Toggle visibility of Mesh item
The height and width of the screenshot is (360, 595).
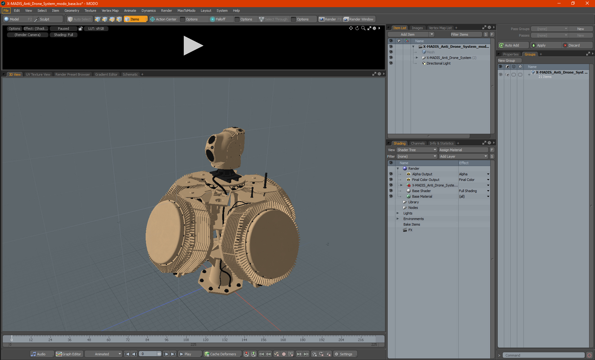391,52
